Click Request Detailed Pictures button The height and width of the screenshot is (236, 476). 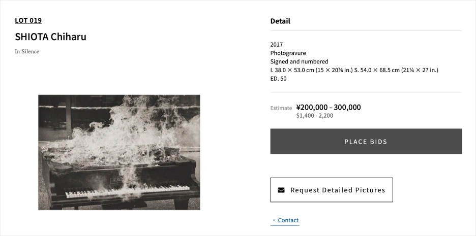click(x=332, y=190)
